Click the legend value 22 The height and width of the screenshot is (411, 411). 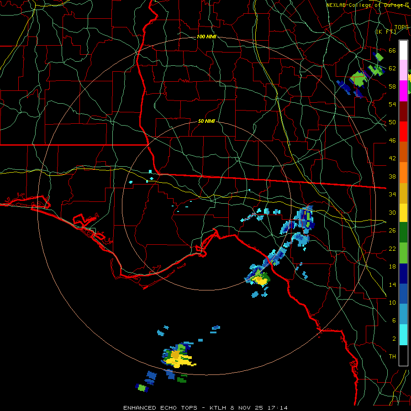[x=392, y=248]
